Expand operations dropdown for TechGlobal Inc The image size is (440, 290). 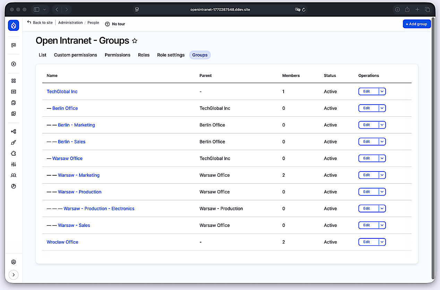coord(382,91)
